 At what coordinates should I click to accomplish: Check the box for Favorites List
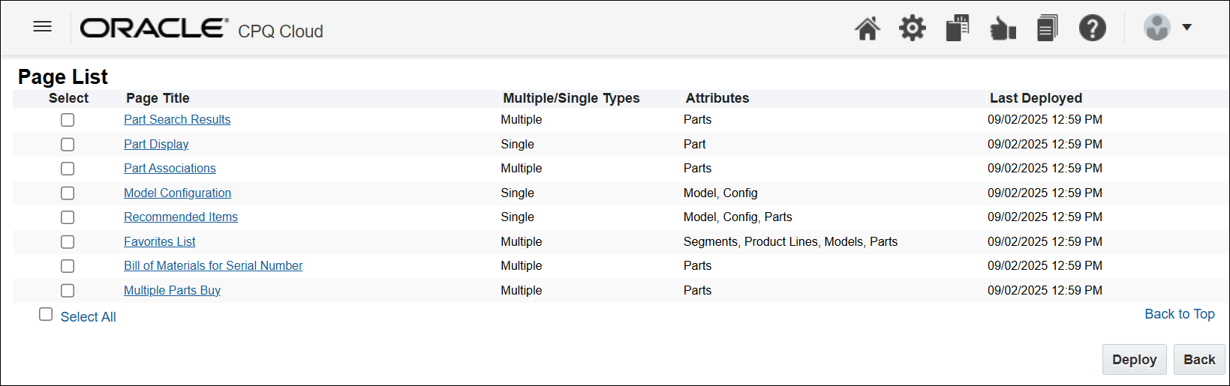[68, 242]
